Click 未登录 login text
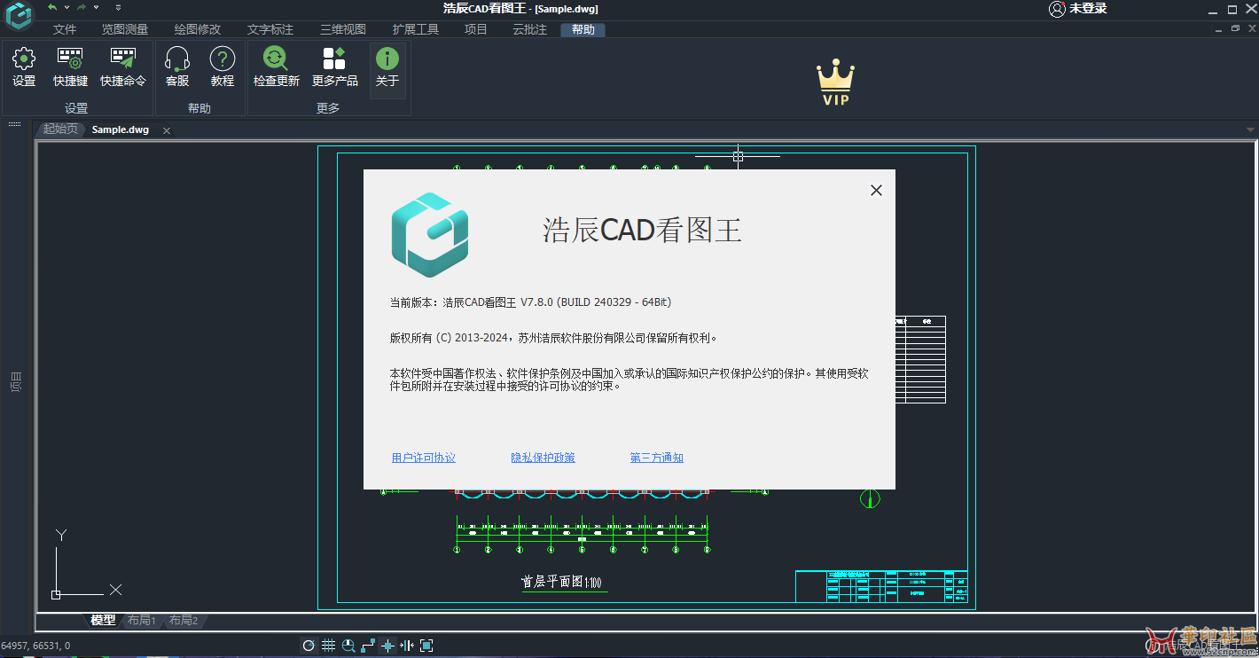The width and height of the screenshot is (1259, 658). pos(1088,9)
